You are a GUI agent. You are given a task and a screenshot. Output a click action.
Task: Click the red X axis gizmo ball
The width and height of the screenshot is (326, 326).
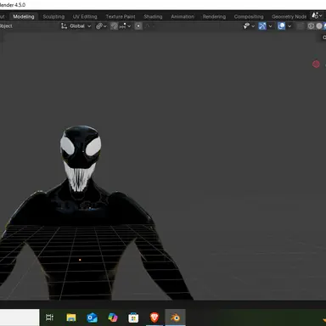[x=316, y=65]
